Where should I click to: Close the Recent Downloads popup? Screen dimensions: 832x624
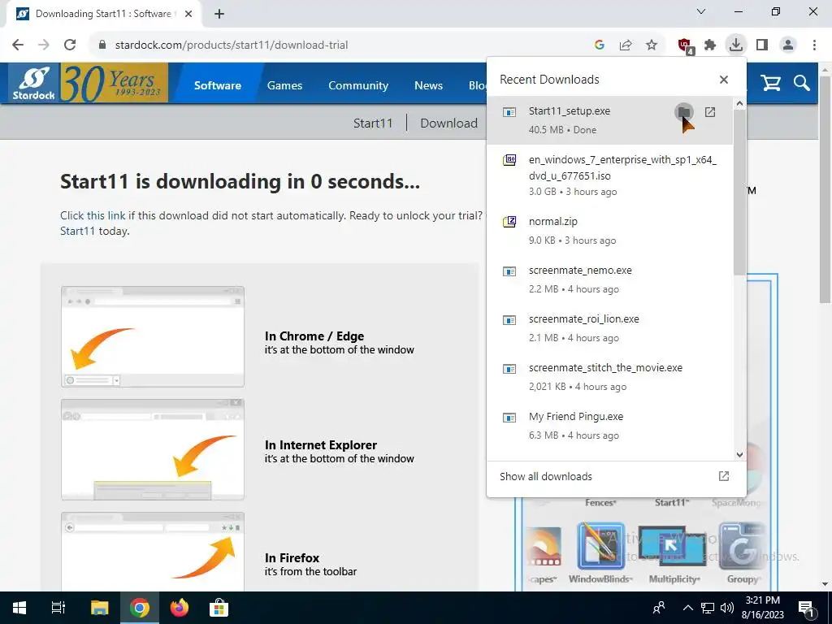pyautogui.click(x=723, y=80)
